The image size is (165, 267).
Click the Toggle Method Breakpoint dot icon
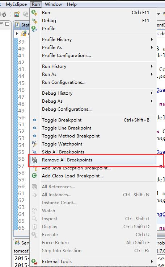tap(34, 136)
